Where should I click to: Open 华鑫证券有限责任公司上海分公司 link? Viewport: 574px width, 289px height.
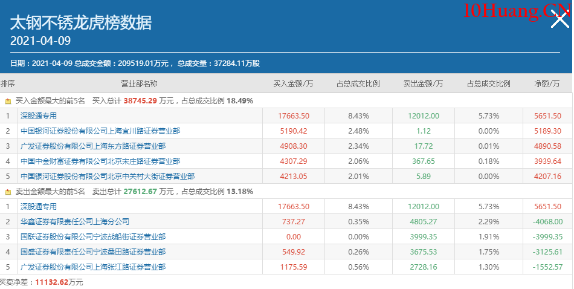[75, 222]
